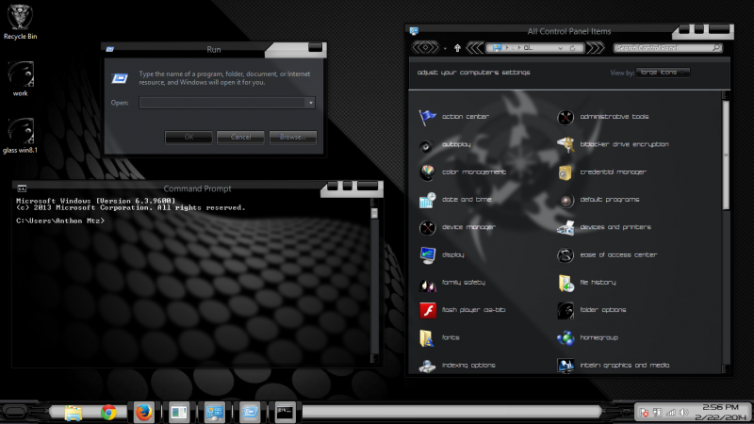Click the Up arrow in Control Panel
This screenshot has height=424, width=754.
[x=457, y=48]
